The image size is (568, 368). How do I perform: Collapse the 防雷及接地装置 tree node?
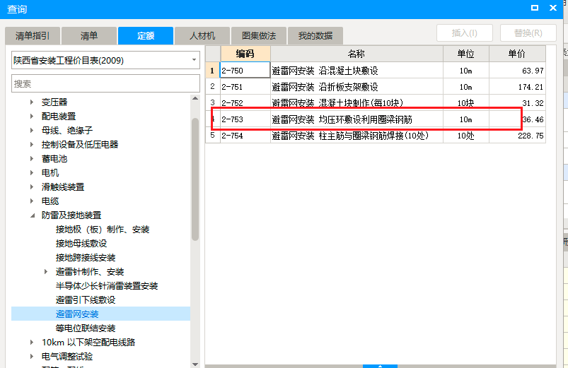[33, 215]
